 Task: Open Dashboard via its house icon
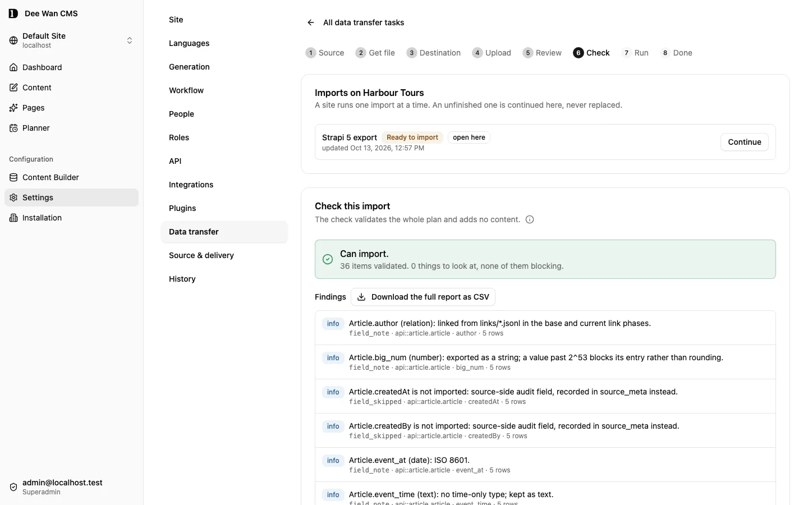13,67
